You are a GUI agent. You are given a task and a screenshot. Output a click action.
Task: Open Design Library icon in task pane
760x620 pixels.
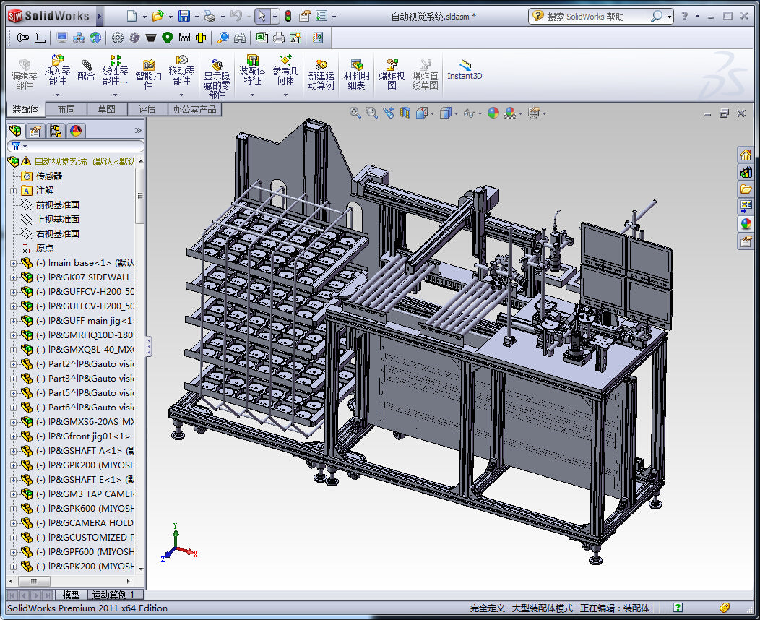pyautogui.click(x=746, y=172)
